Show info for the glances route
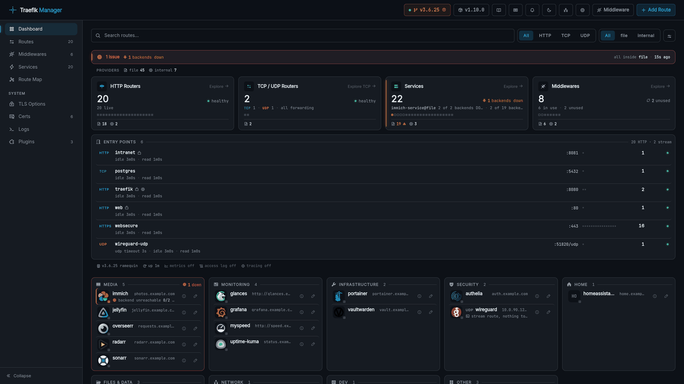Screen dimensions: 684x384 301,296
